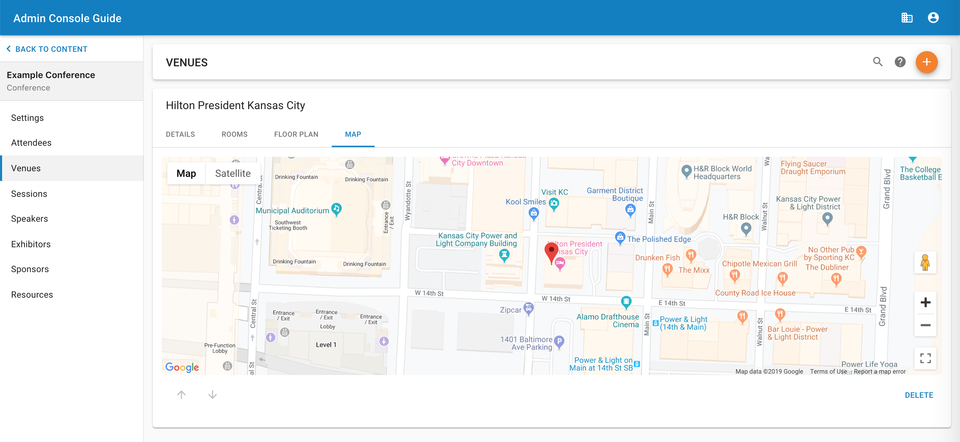Viewport: 960px width, 442px height.
Task: Select Venues in the sidebar
Action: pos(72,168)
